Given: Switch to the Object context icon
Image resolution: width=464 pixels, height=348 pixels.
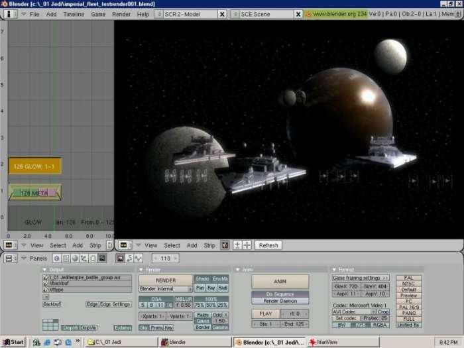Looking at the screenshot, I should click(84, 259).
